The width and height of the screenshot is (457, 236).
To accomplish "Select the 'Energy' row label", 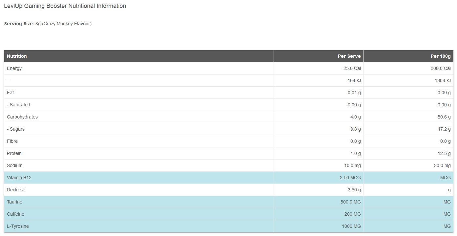I will pyautogui.click(x=14, y=68).
